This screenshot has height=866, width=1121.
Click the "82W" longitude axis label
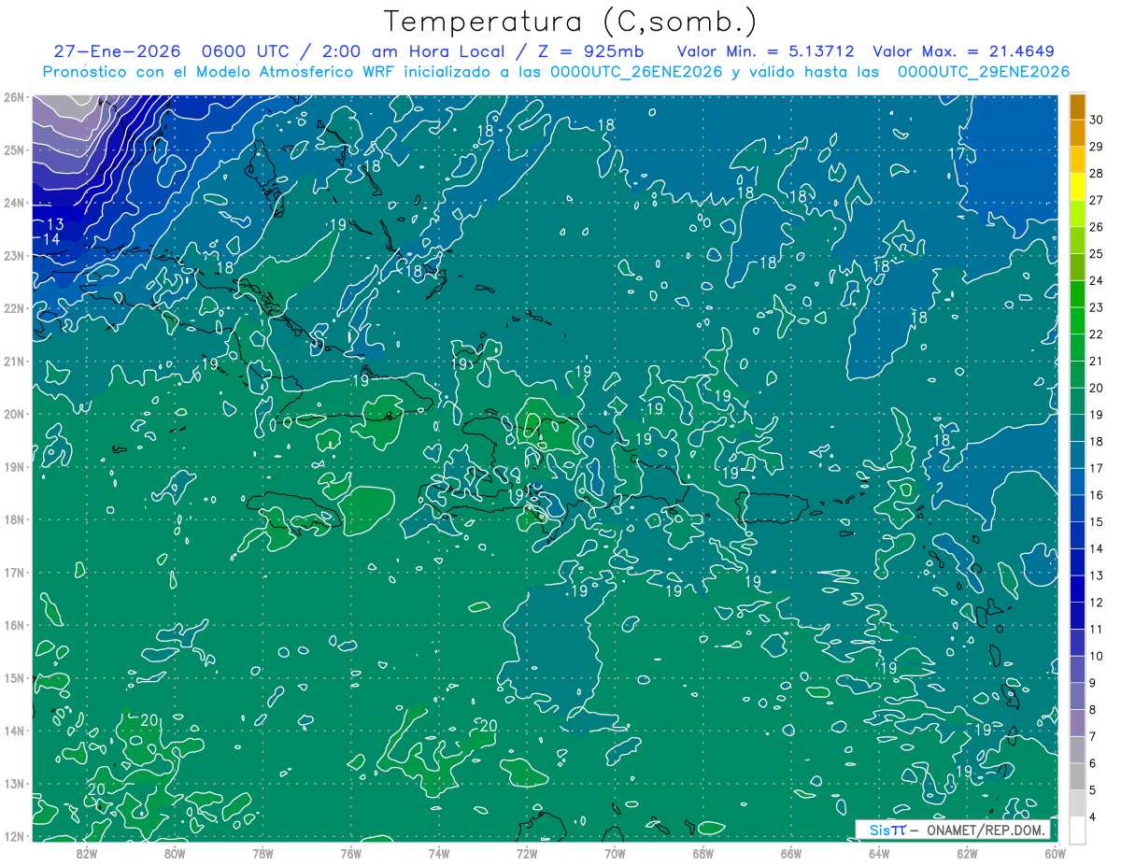[87, 853]
